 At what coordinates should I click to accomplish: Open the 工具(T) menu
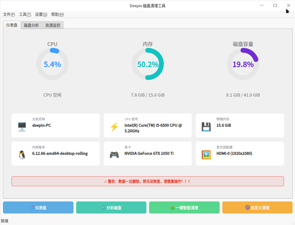point(25,14)
